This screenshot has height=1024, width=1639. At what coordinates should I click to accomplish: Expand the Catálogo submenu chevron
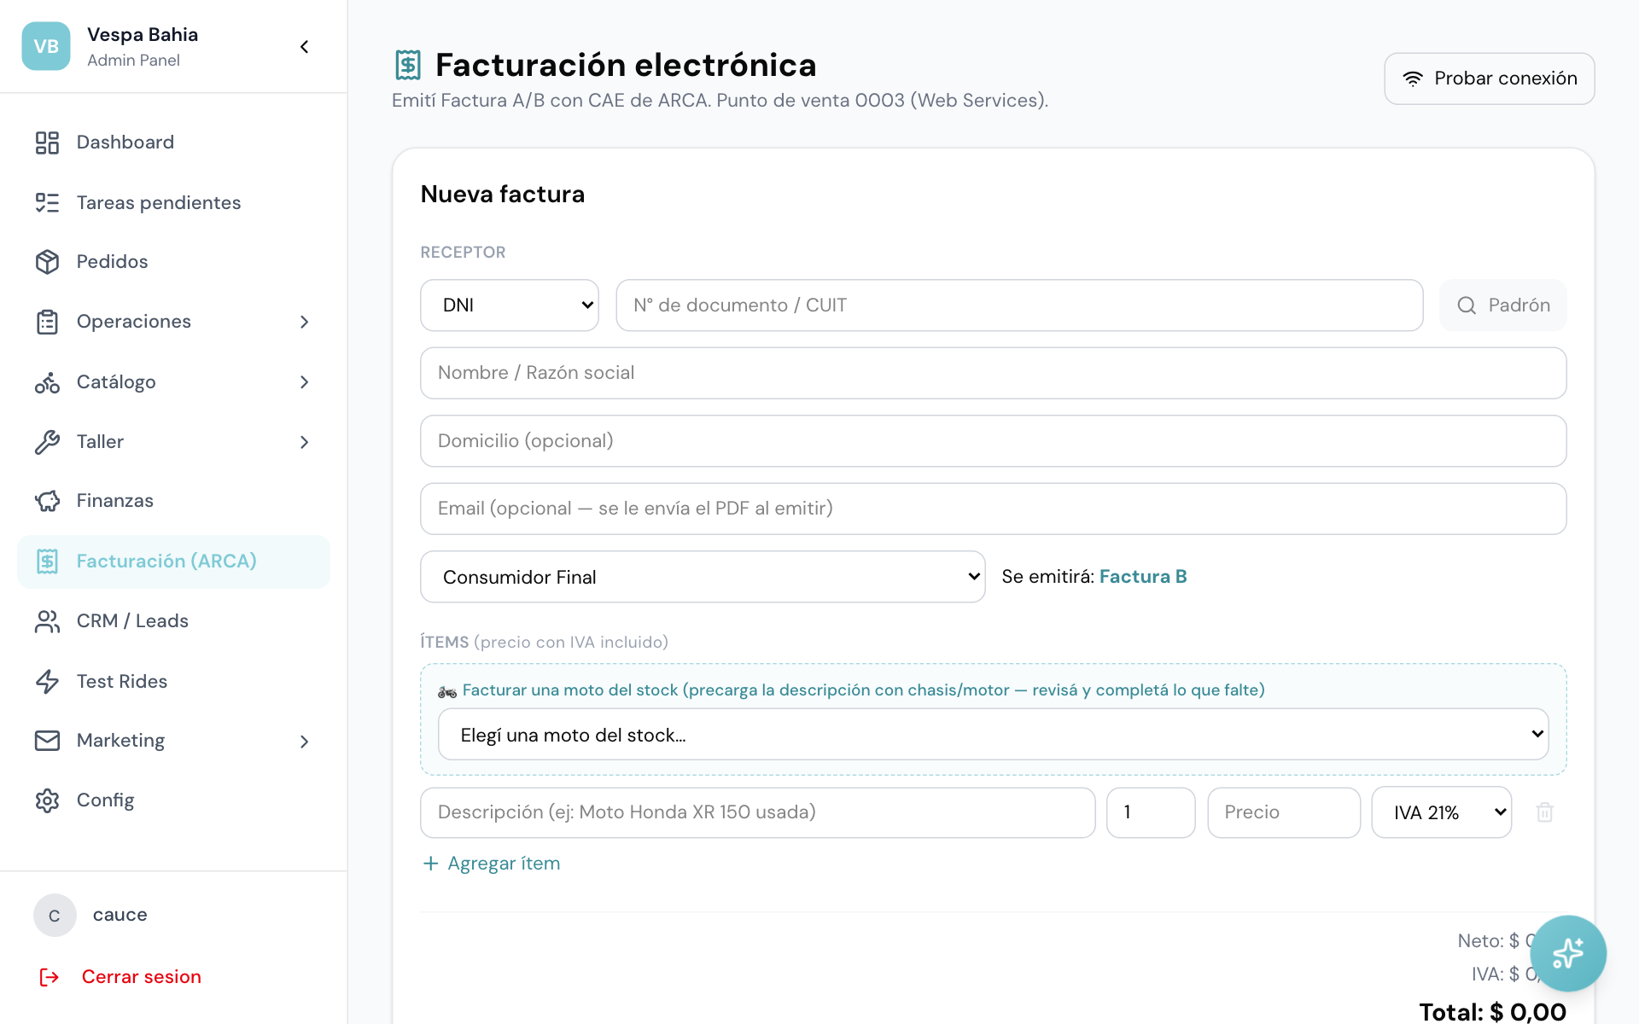coord(305,382)
